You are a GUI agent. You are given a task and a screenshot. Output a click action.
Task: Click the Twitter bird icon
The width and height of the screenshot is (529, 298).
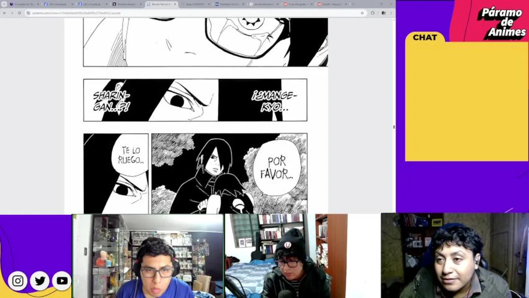pos(40,281)
